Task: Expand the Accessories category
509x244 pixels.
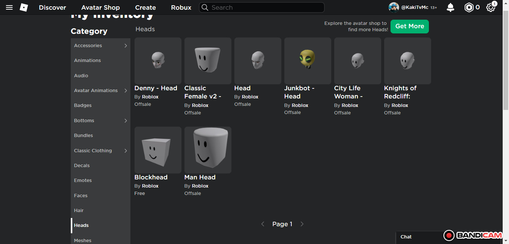Action: tap(126, 46)
